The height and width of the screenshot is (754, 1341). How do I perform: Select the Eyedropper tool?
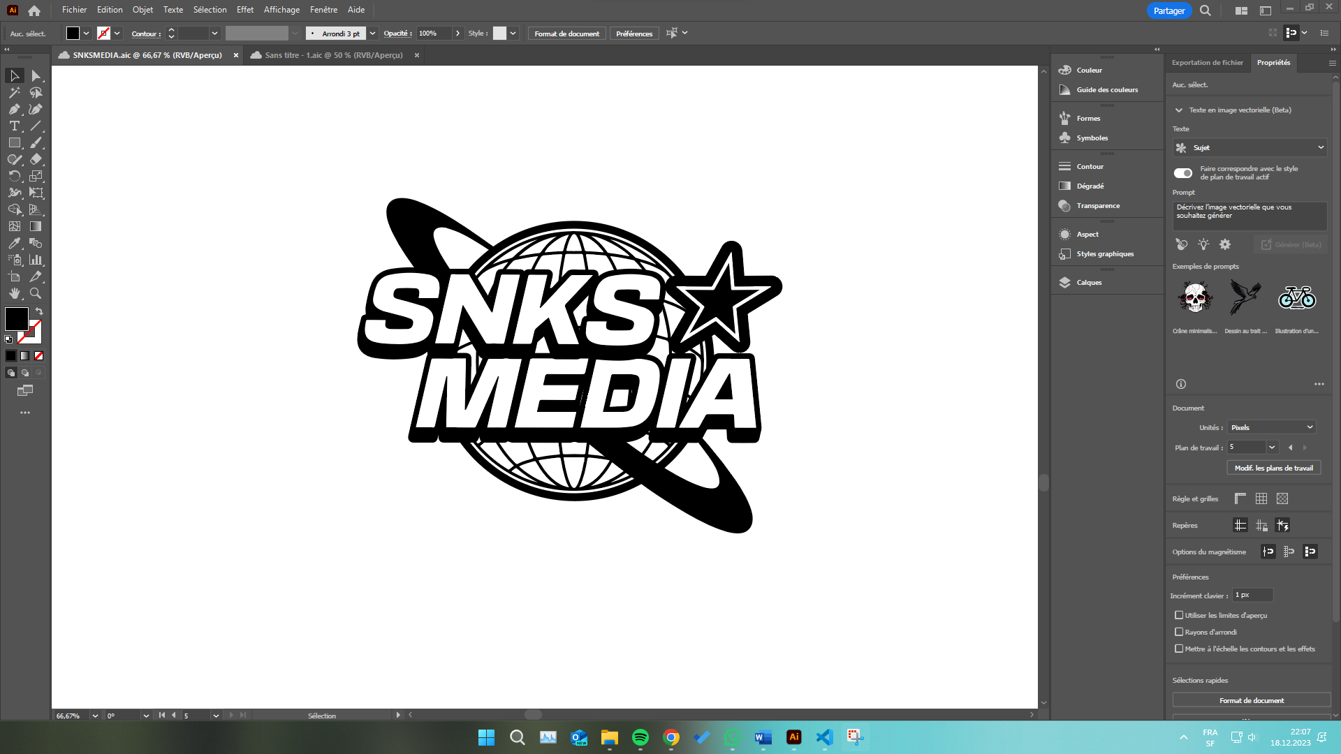click(15, 243)
